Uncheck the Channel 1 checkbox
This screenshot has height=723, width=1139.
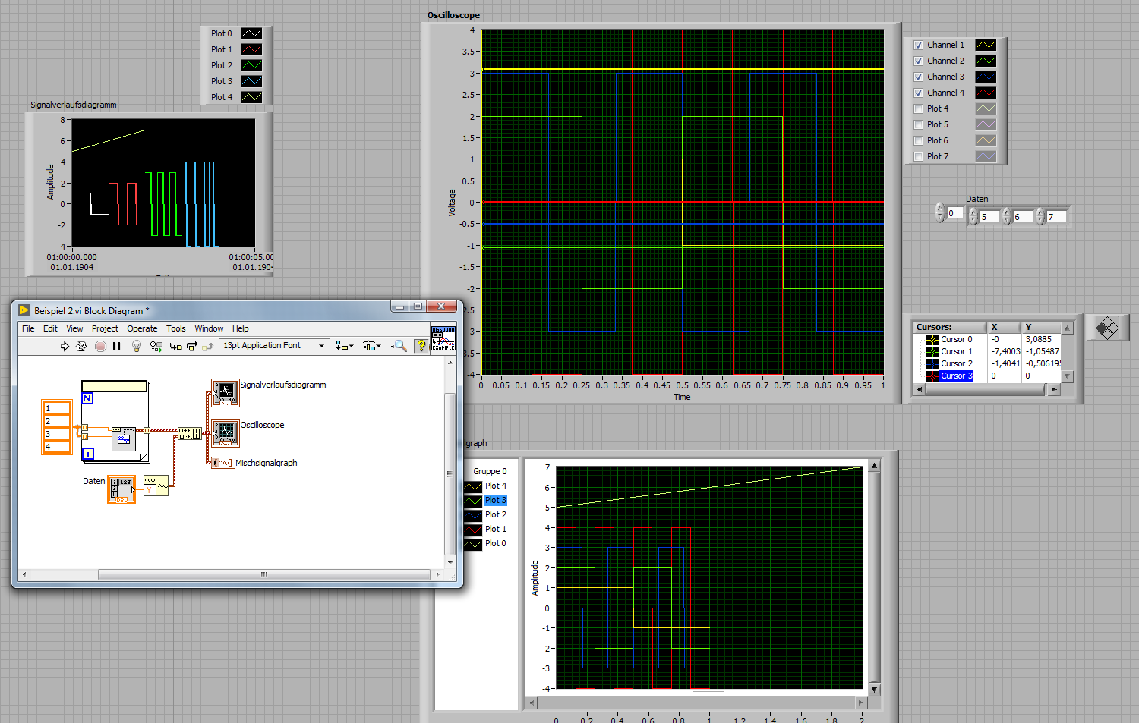click(x=918, y=46)
